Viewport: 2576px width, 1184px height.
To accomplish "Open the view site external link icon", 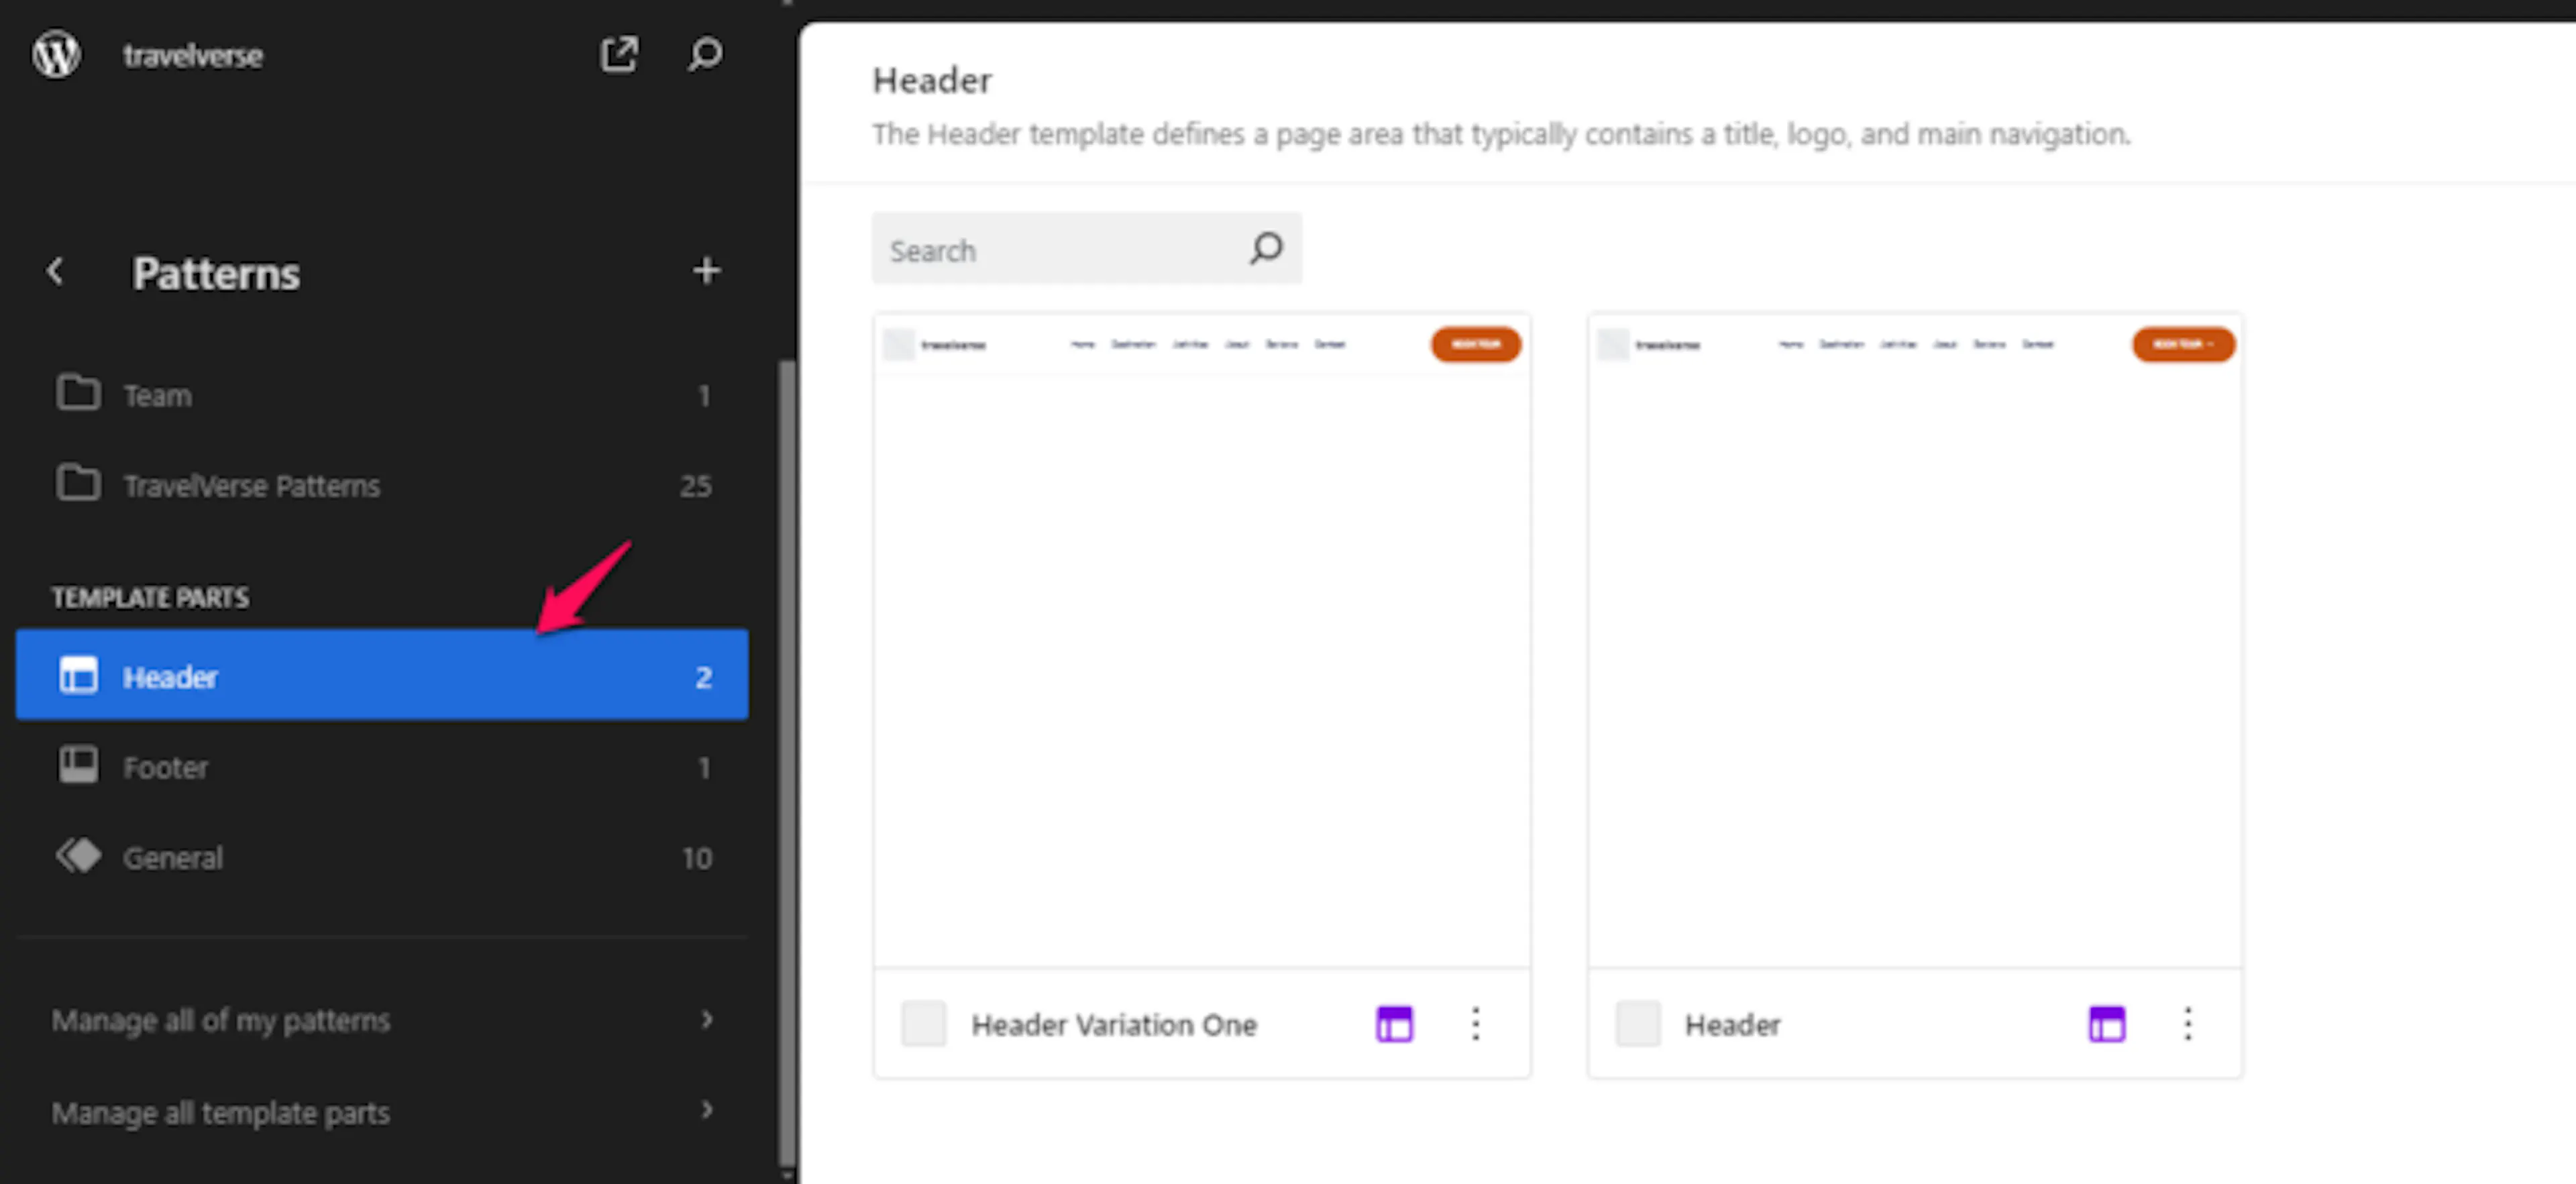I will tap(619, 54).
